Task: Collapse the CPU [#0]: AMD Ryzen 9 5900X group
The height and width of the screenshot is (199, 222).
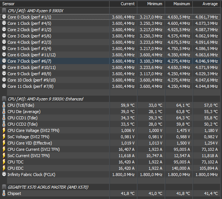Action: (4, 11)
